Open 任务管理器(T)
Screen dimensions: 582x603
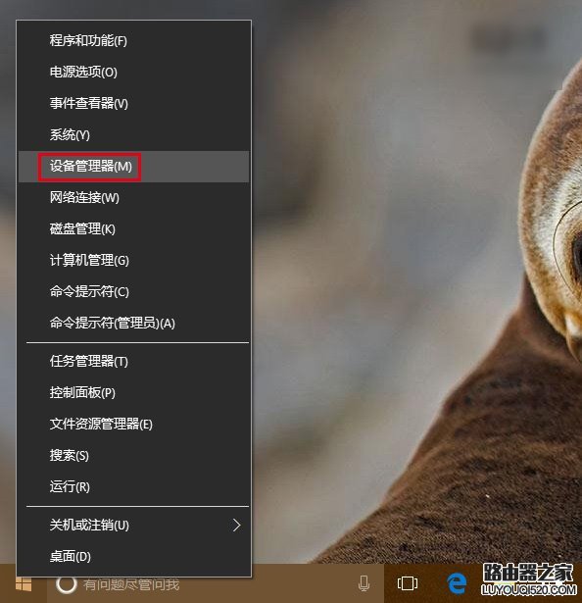coord(134,361)
